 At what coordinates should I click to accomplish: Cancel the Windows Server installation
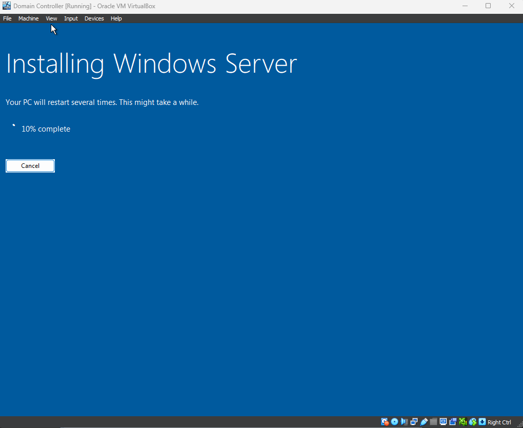(x=30, y=166)
